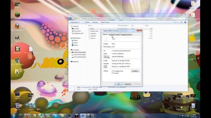Enable the Schreibgeschützt checkbox
The image size is (211, 118).
pyautogui.click(x=112, y=71)
